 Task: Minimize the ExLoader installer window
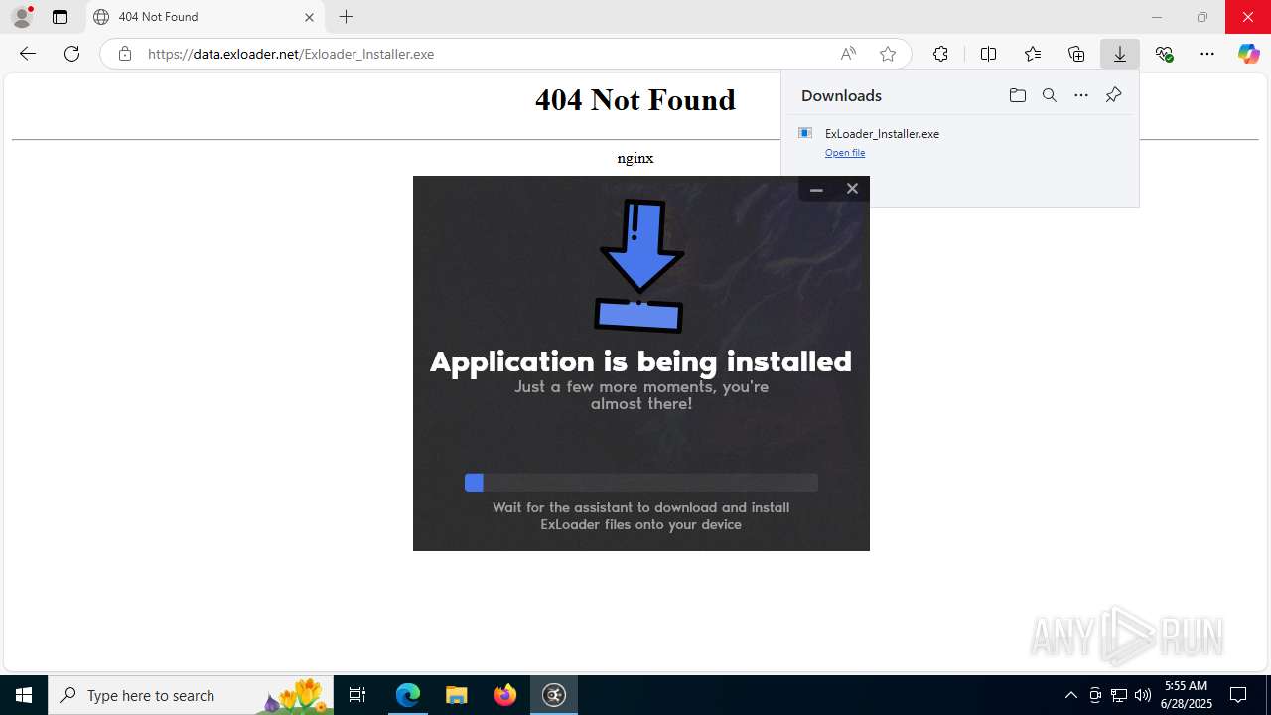point(816,189)
